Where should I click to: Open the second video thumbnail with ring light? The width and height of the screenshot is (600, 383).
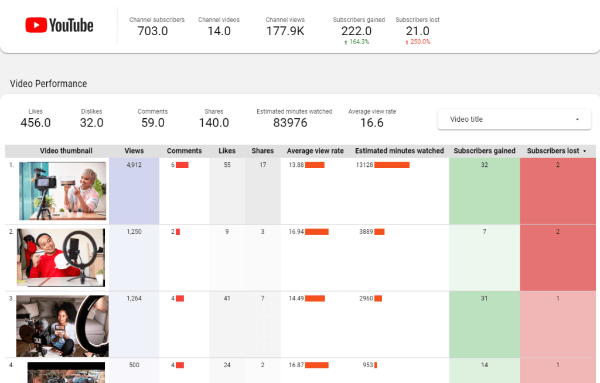coord(61,258)
